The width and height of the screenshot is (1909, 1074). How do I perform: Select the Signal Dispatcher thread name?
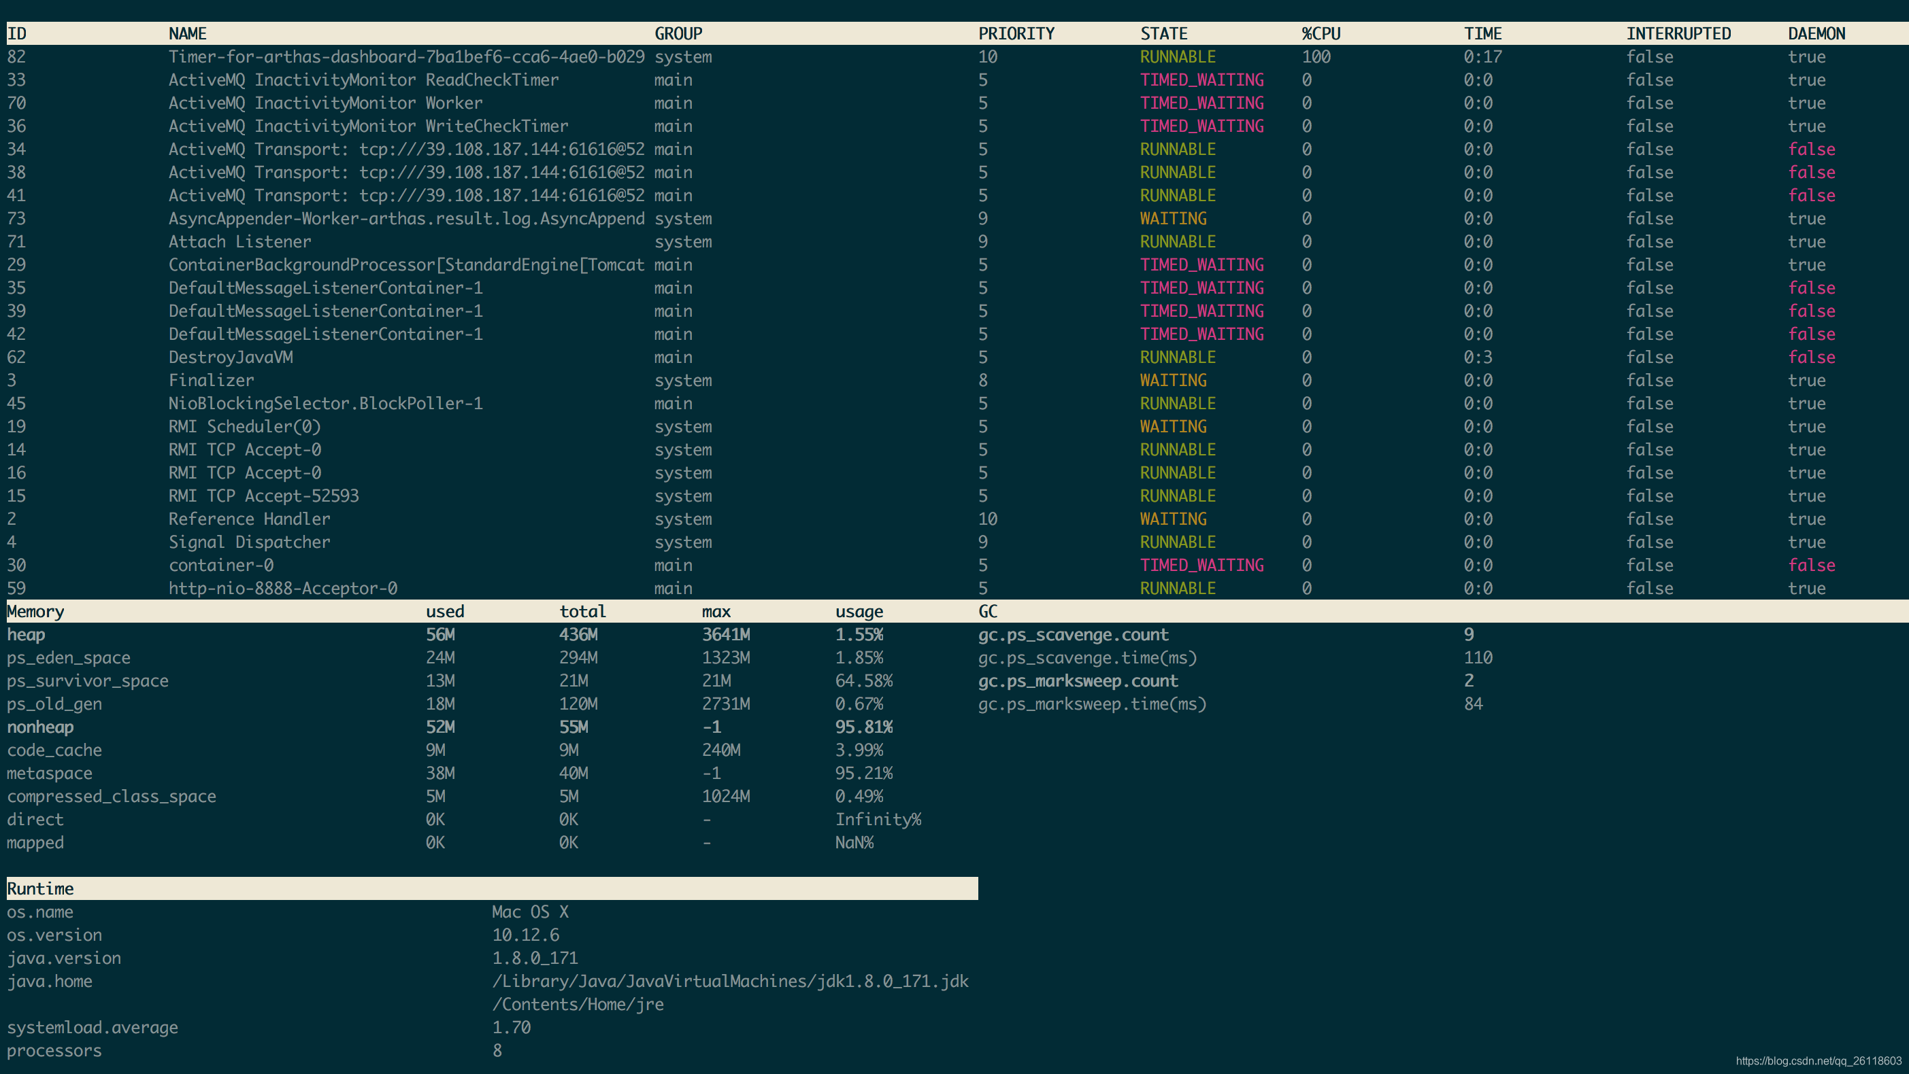(249, 542)
